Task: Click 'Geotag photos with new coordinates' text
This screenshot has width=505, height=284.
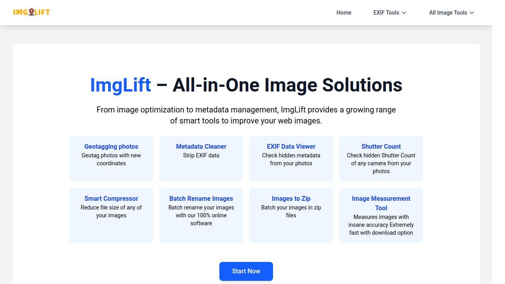Action: (111, 159)
